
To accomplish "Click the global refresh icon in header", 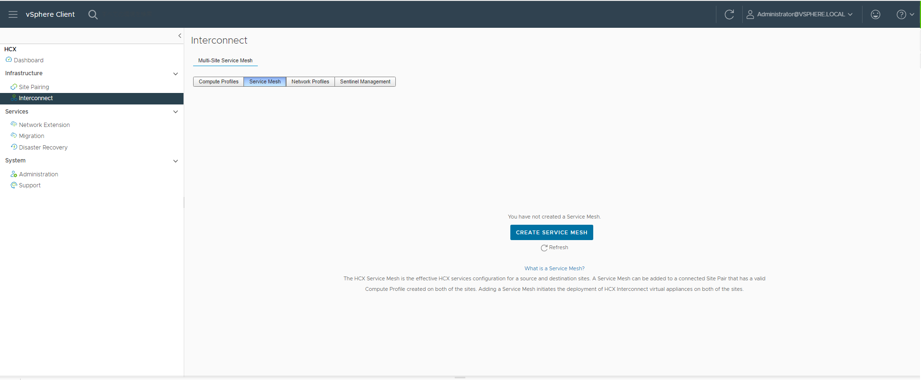I will click(x=729, y=14).
